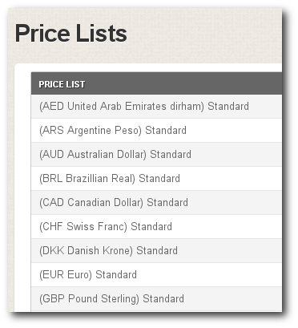
Task: Click the word Standard in the AED row
Action: coord(228,107)
